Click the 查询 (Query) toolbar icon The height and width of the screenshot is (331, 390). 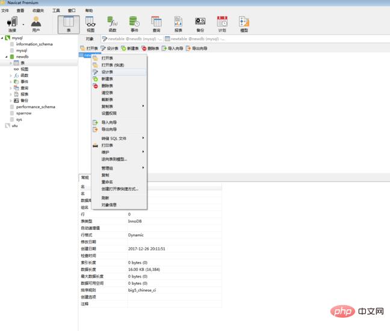click(x=156, y=23)
